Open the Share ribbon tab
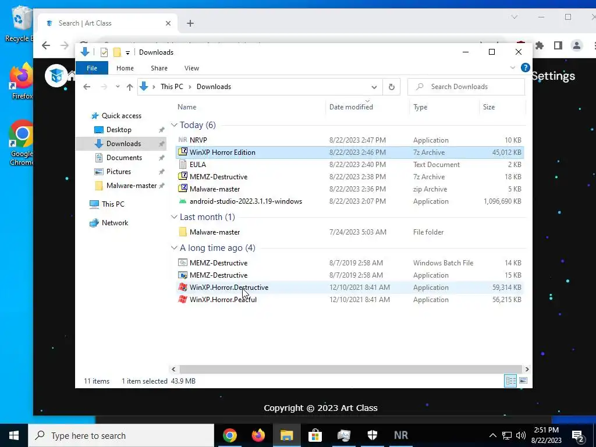This screenshot has width=596, height=447. click(x=159, y=68)
